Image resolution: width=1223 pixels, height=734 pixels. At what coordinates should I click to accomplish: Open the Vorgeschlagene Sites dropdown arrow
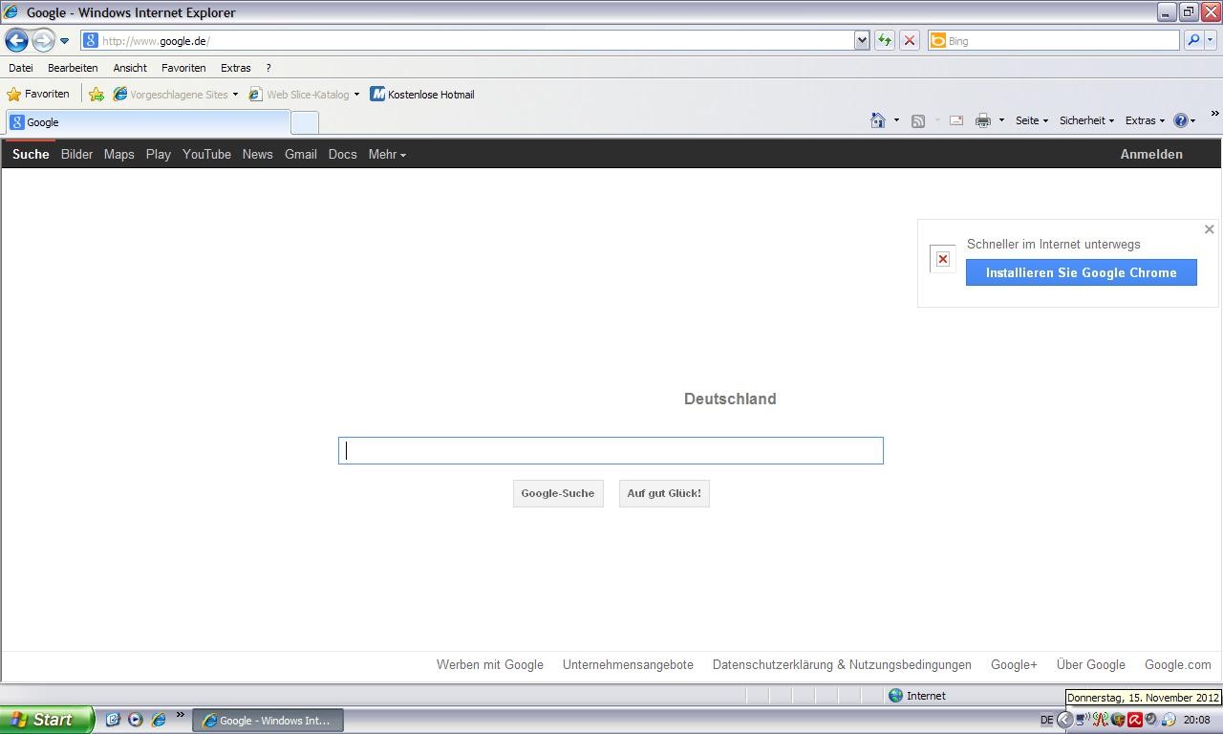[235, 95]
